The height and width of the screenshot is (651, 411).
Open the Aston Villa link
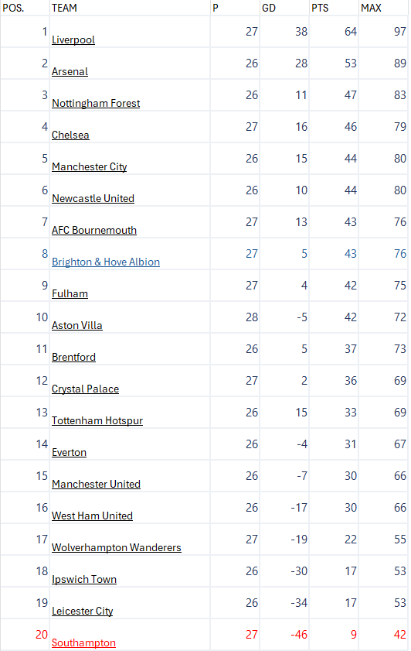pyautogui.click(x=77, y=325)
